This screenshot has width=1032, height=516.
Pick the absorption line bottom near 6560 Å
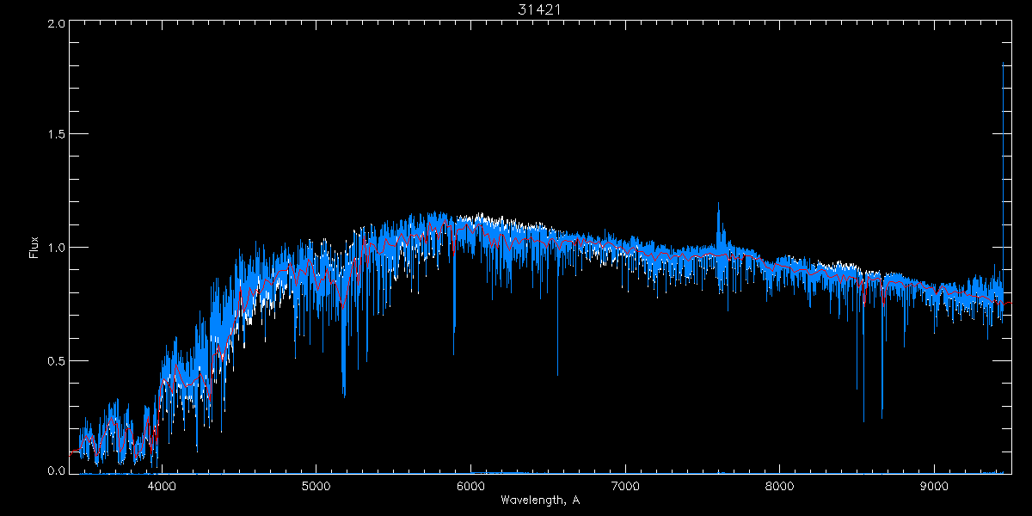[x=557, y=374]
